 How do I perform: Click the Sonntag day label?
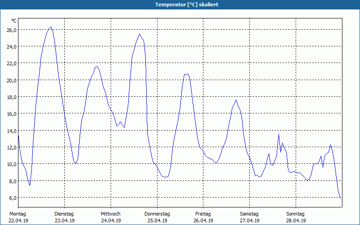pyautogui.click(x=296, y=214)
